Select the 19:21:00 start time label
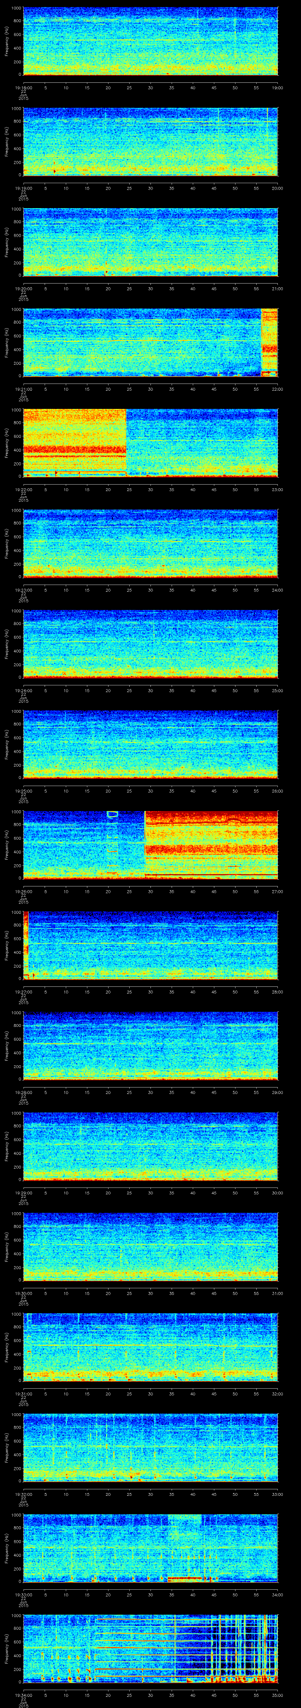 click(23, 389)
